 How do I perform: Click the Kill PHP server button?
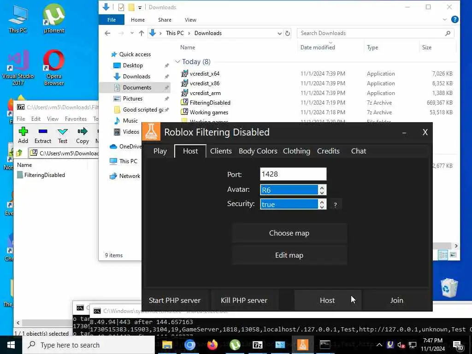coord(244,301)
